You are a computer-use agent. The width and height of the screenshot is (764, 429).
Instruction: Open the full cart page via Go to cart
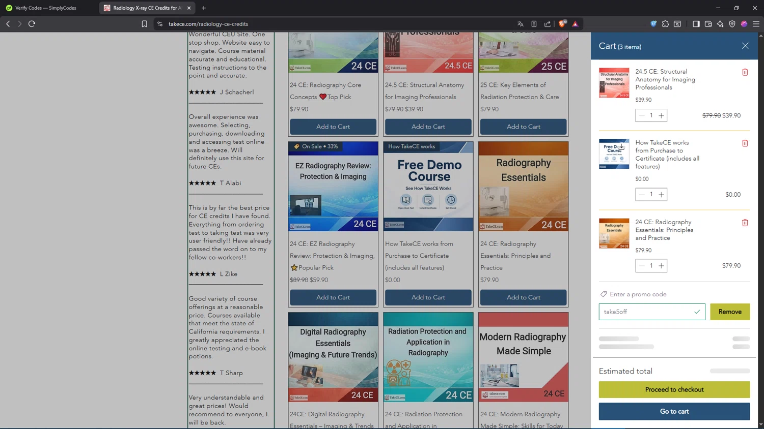click(x=674, y=411)
